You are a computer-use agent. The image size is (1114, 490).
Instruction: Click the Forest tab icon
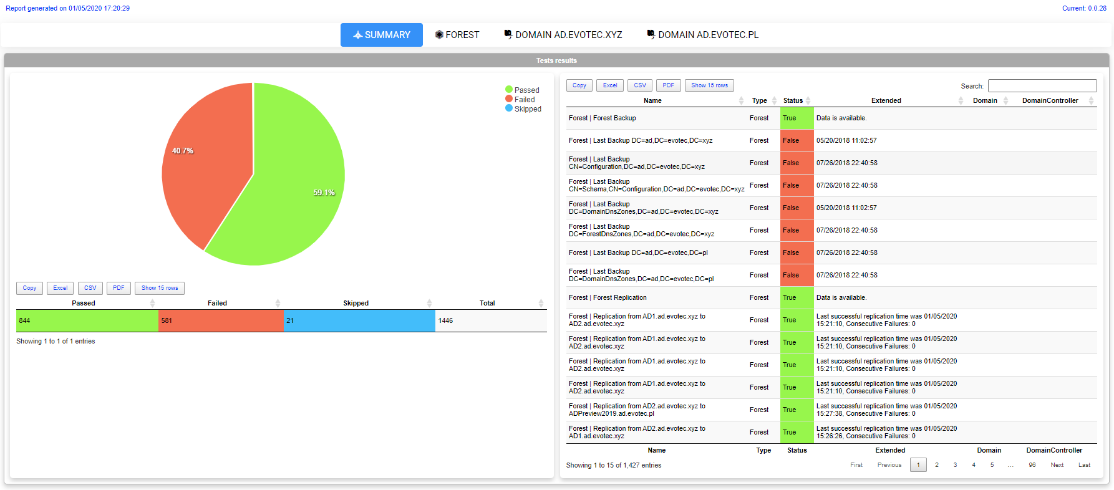tap(439, 35)
